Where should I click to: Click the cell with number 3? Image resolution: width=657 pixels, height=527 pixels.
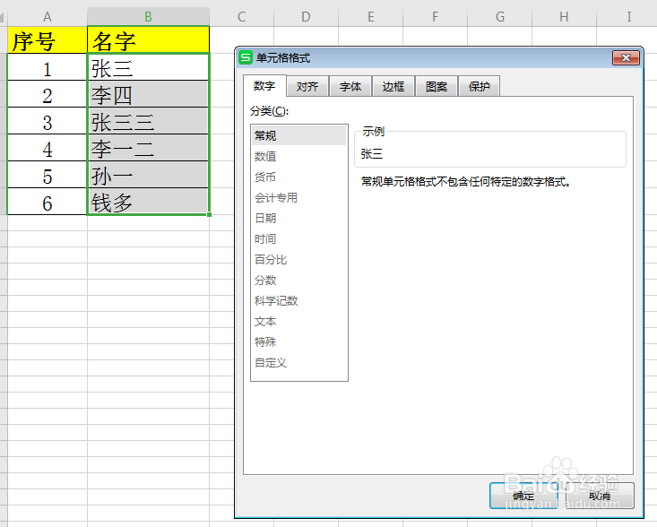[x=48, y=121]
